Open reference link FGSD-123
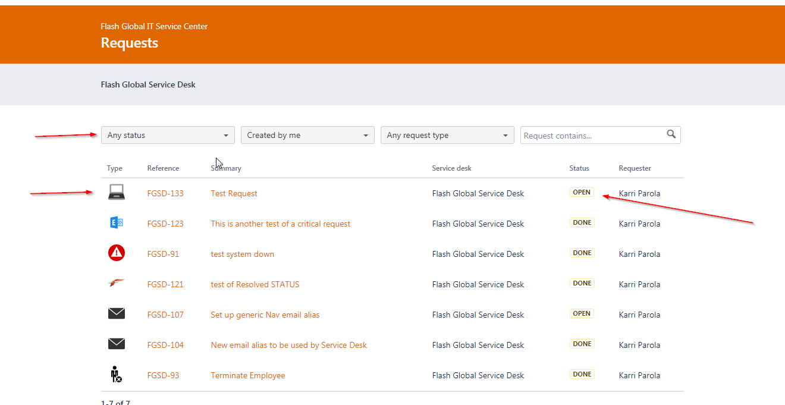 click(165, 224)
